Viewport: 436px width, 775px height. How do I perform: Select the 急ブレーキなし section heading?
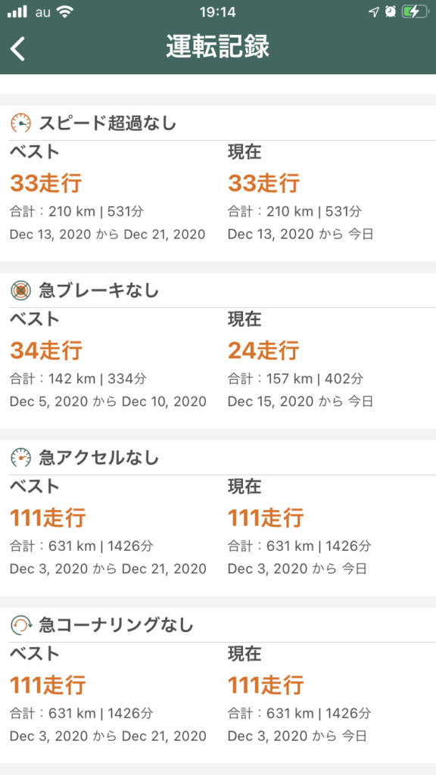[x=99, y=291]
